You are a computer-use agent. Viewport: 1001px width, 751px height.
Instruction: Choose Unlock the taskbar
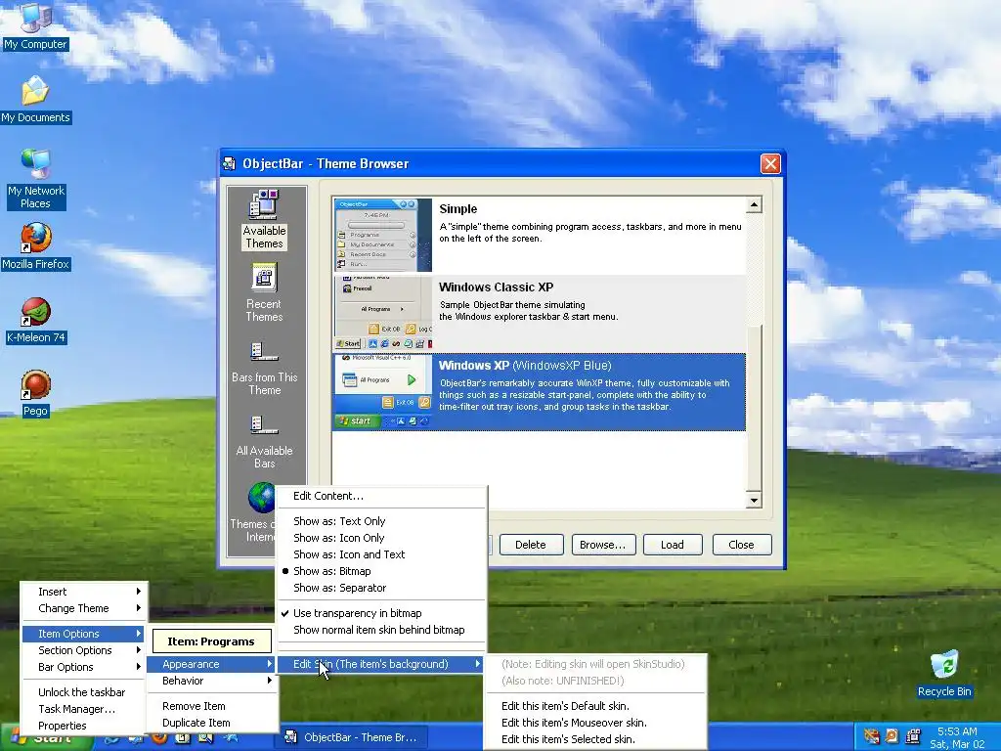84,692
